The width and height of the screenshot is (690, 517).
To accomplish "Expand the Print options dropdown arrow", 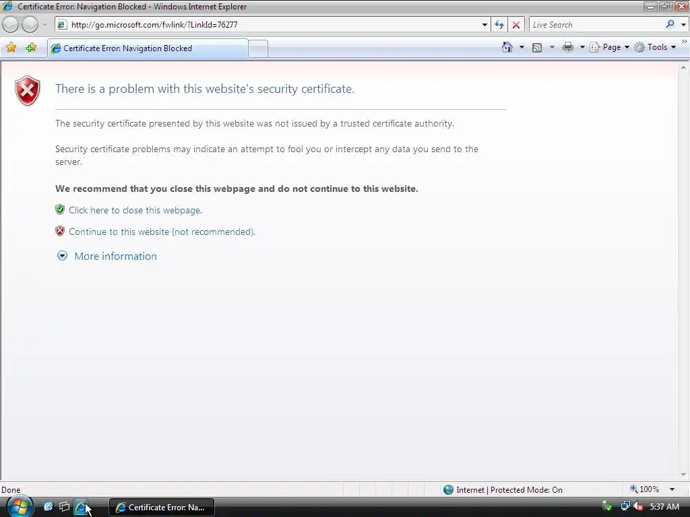I will tap(582, 47).
